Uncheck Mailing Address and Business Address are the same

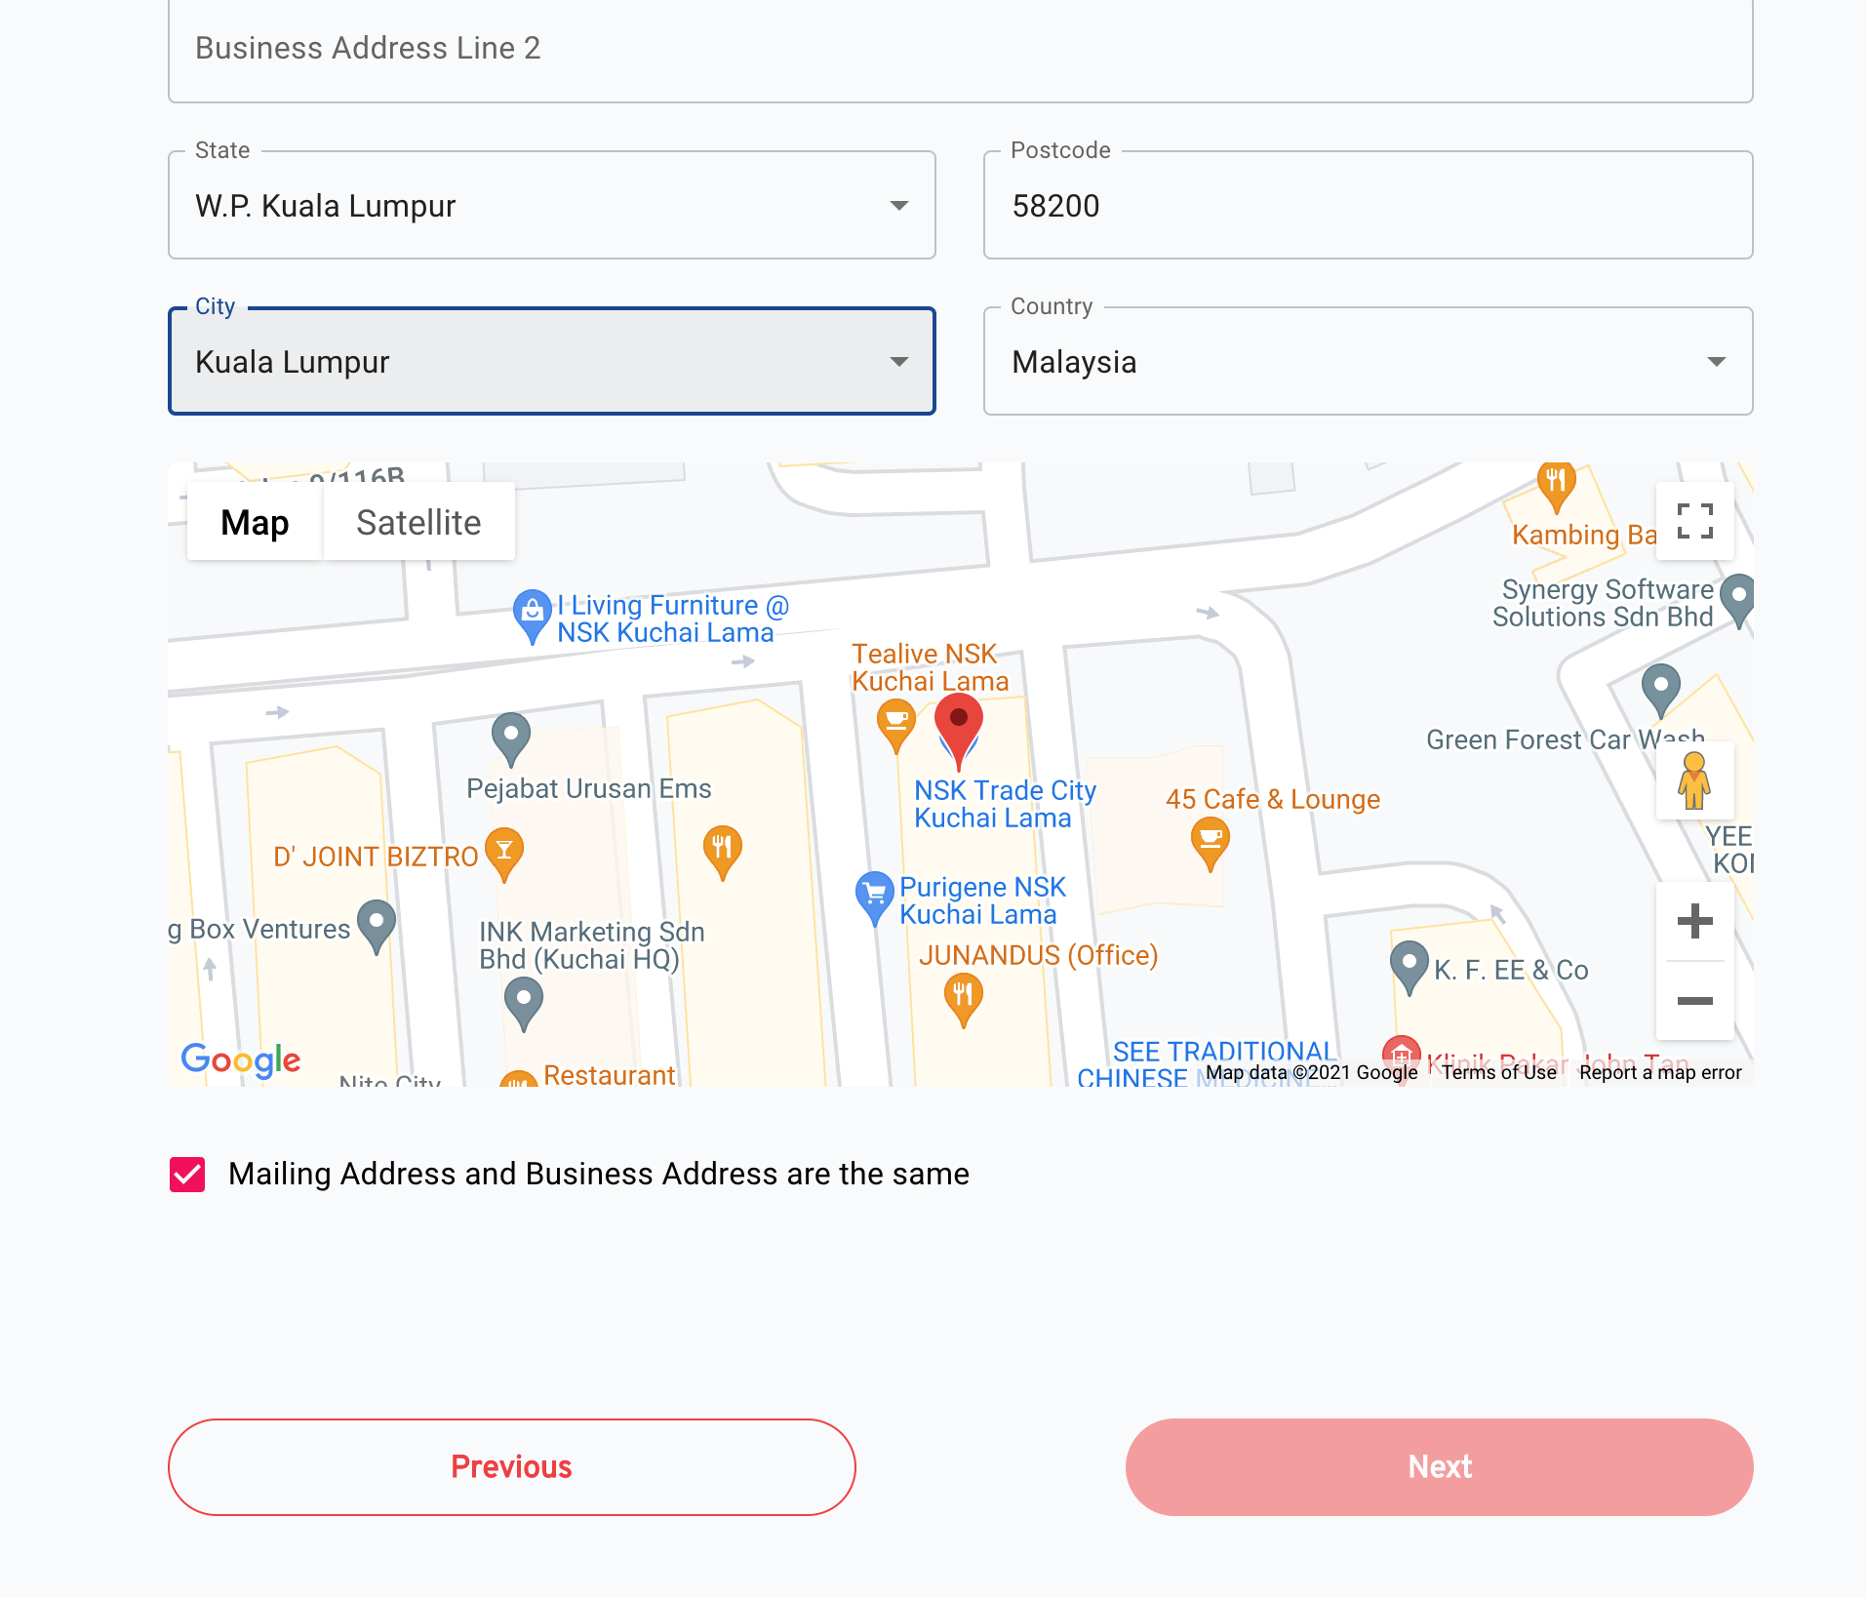click(x=185, y=1174)
